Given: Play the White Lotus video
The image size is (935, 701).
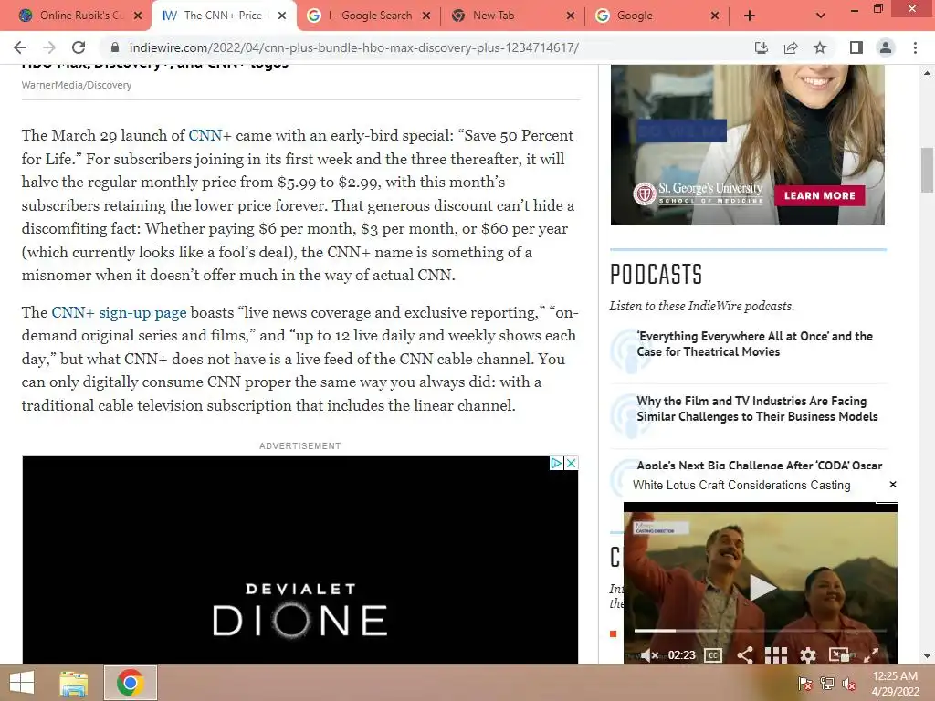Looking at the screenshot, I should (x=762, y=587).
